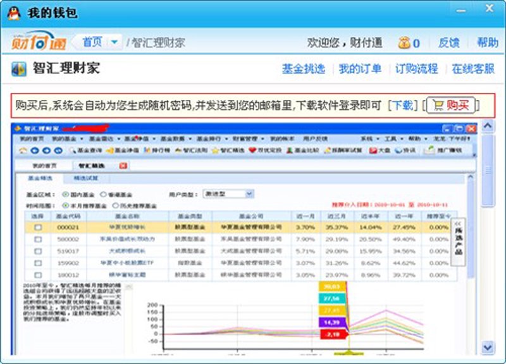Open 大盘 toolbar tool
Viewport: 506px width, 364px height.
pos(379,150)
